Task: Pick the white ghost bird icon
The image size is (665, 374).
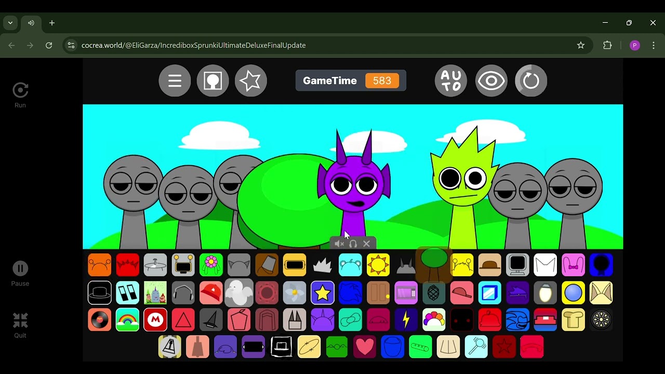Action: click(x=239, y=293)
